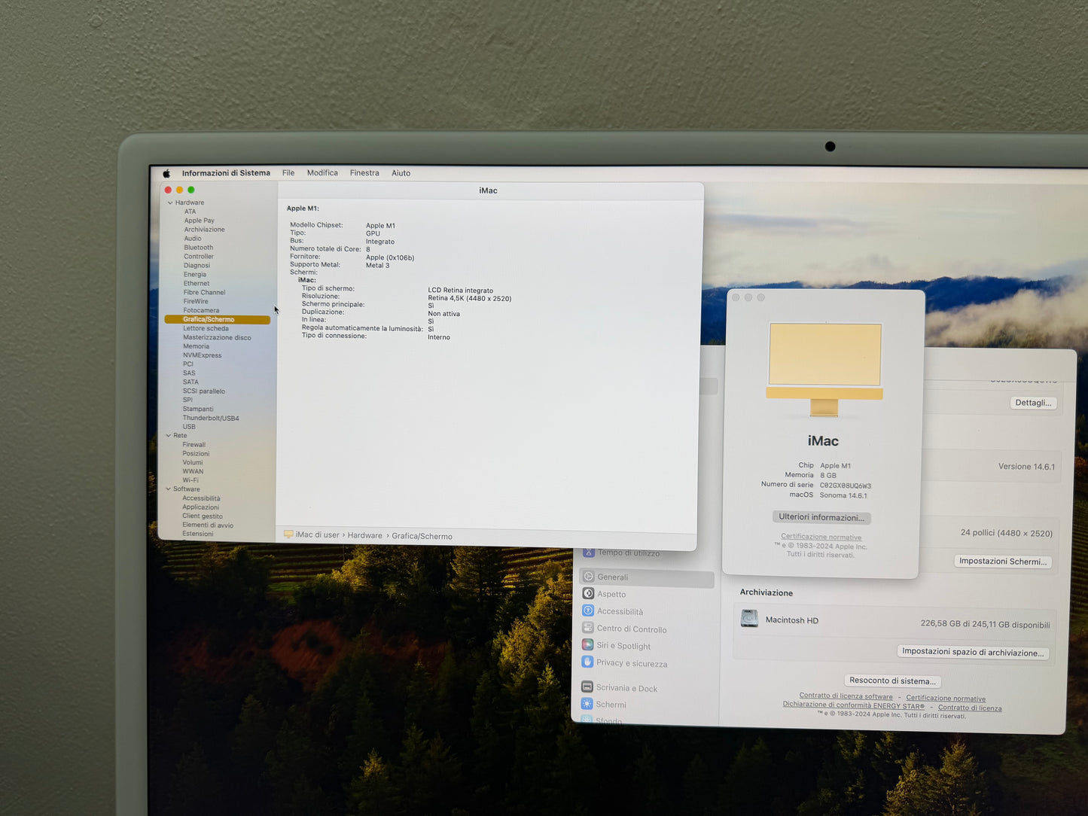Open the Contratto di licenza link
The image size is (1088, 816).
970,708
